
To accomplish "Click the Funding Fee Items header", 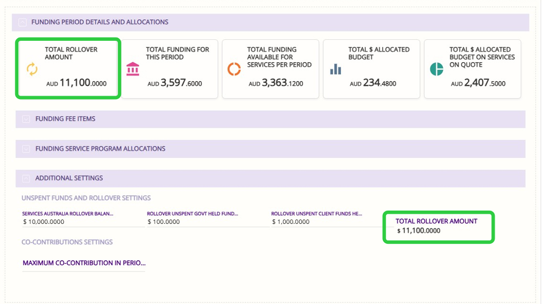I will 65,119.
